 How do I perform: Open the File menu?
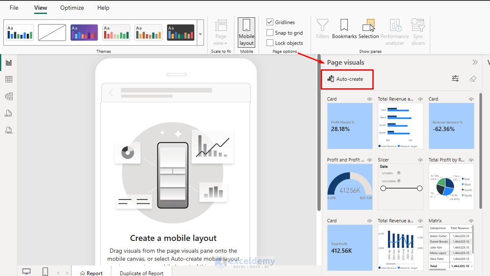pos(14,8)
